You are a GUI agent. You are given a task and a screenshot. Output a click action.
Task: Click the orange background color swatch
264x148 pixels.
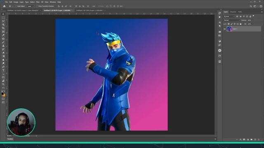point(4,95)
